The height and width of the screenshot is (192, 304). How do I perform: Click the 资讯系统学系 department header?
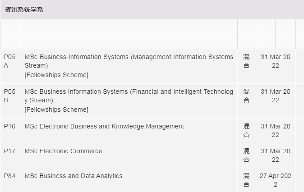24,10
